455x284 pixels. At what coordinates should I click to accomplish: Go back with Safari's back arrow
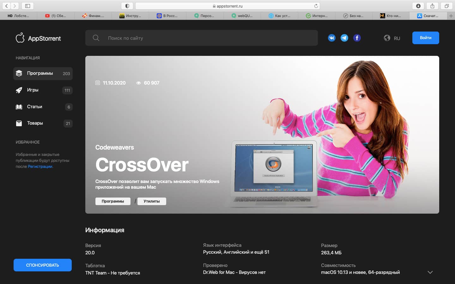coord(7,6)
